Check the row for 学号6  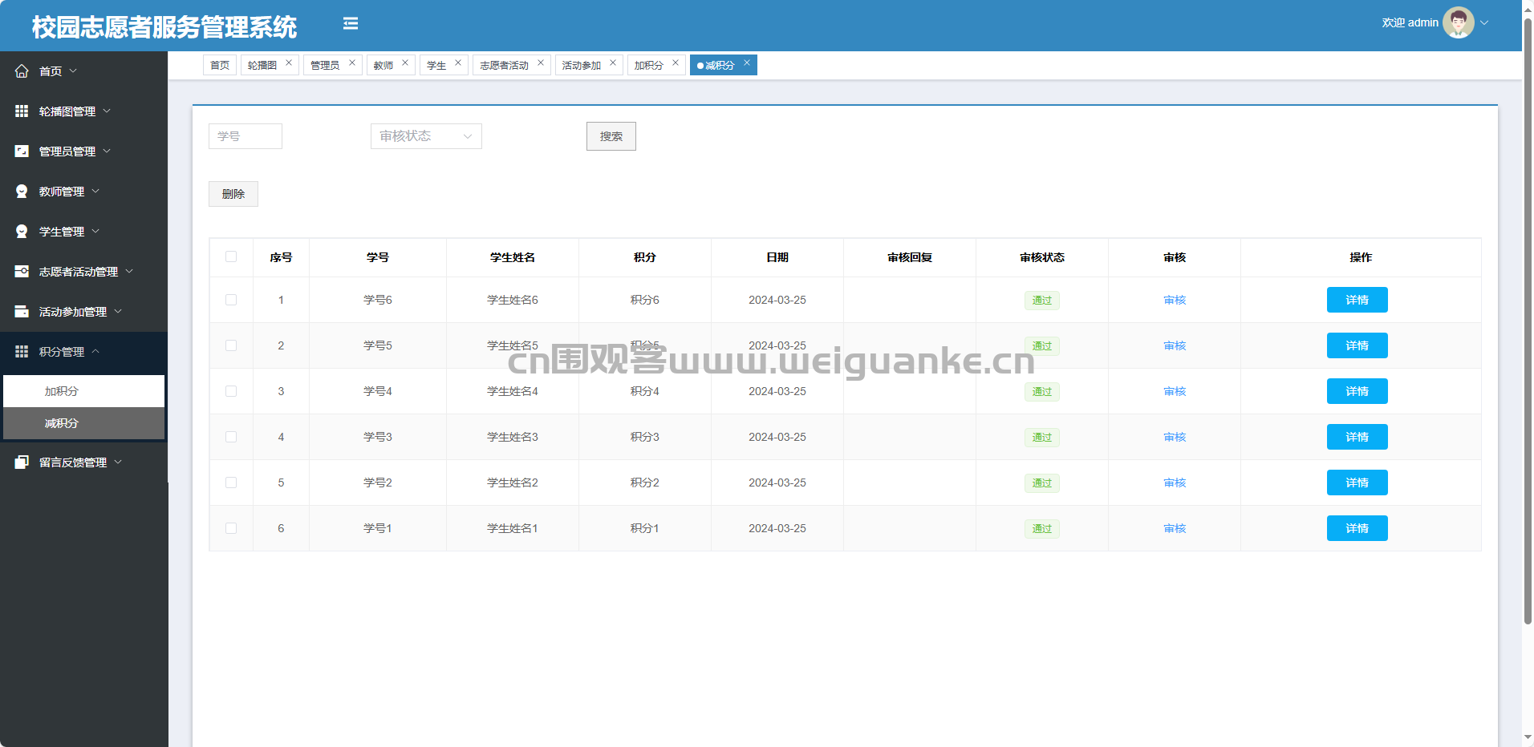pyautogui.click(x=231, y=300)
